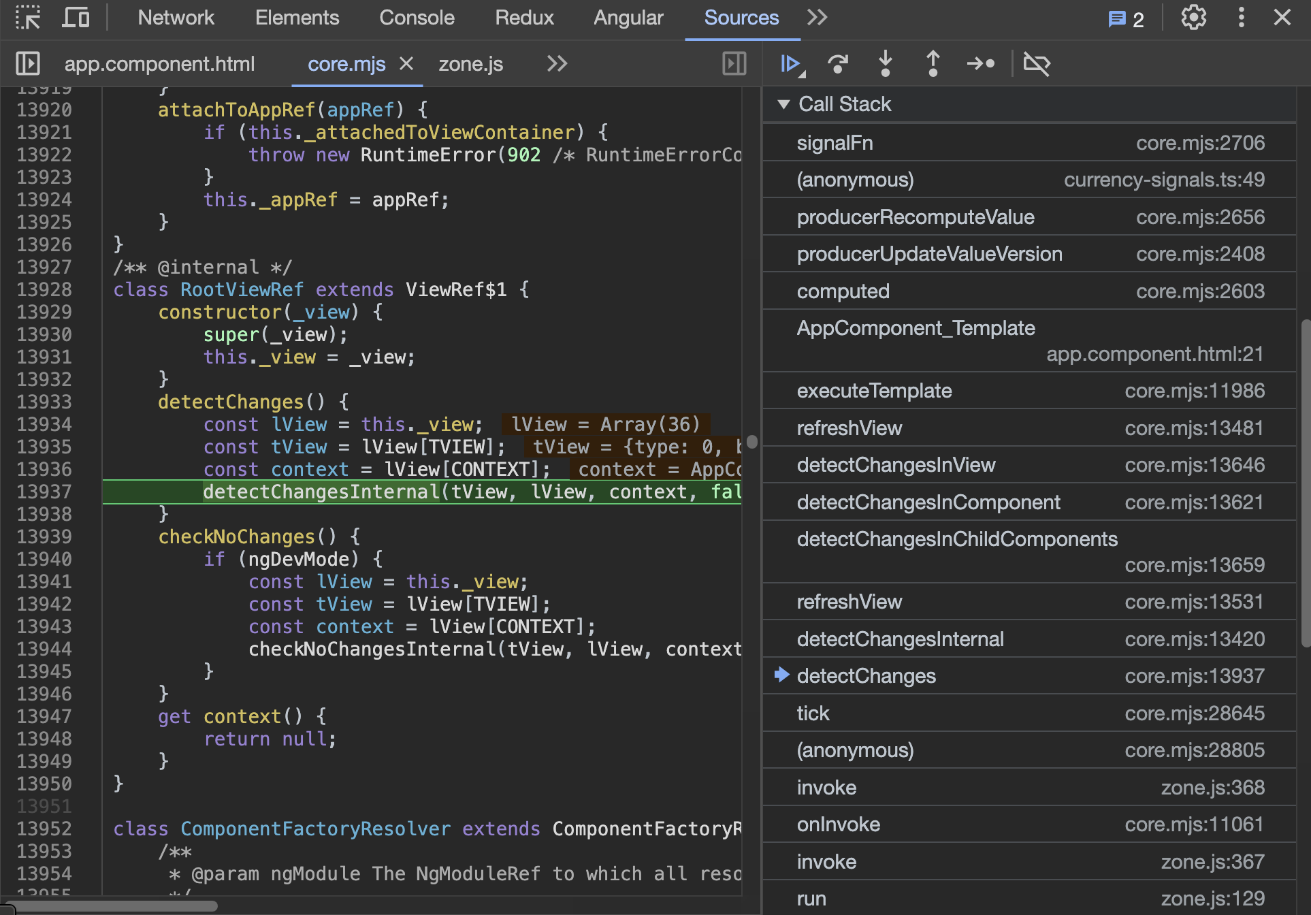Switch to the Console tab

point(417,18)
